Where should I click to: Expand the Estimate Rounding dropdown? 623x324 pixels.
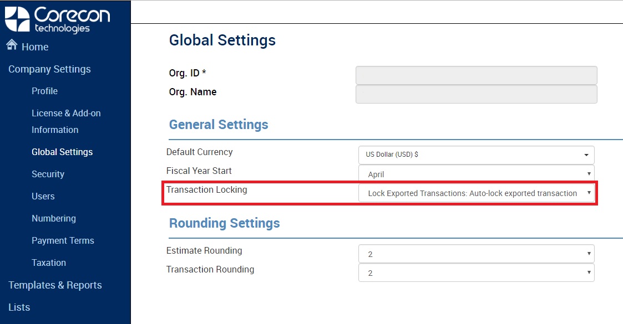[x=477, y=254]
